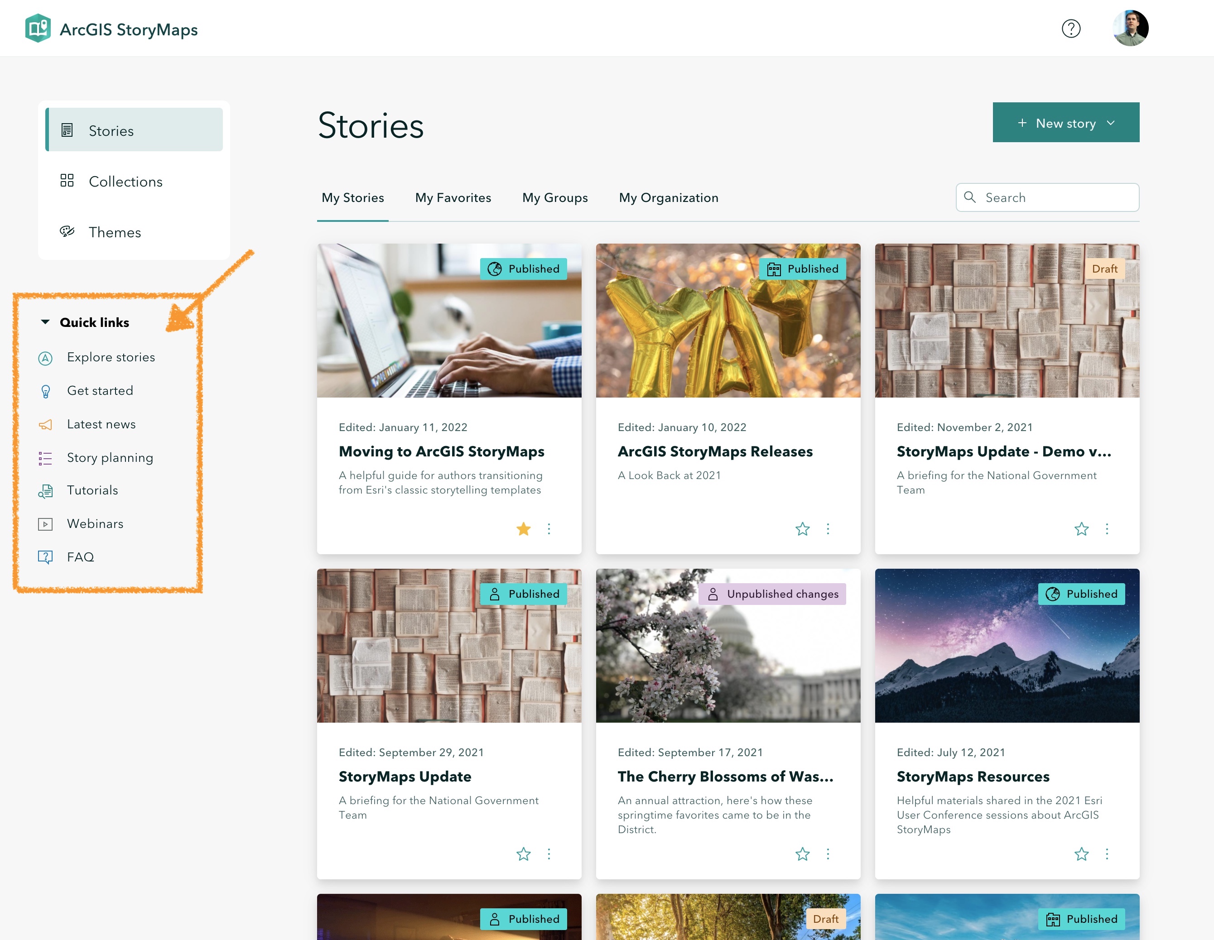Open the My Organization tab

[668, 197]
